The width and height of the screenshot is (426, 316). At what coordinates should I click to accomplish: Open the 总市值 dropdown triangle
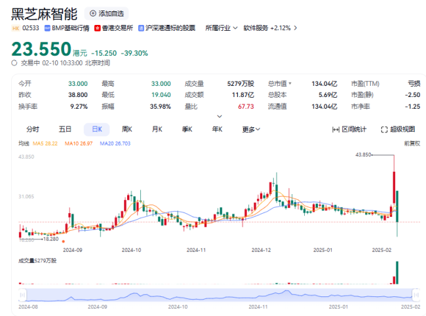coord(290,83)
